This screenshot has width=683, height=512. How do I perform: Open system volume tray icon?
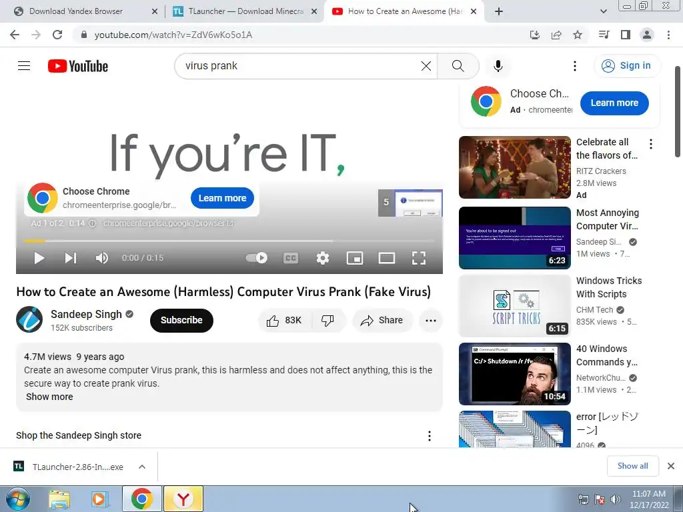click(616, 499)
